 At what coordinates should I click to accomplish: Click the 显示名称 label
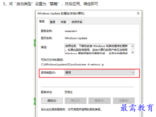(46, 38)
